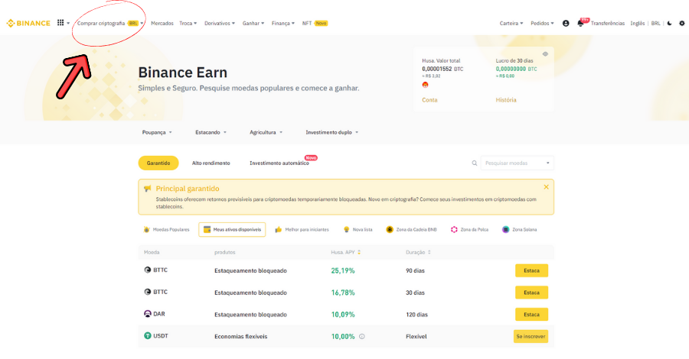Image resolution: width=689 pixels, height=359 pixels.
Task: Focus the Pesquisar moedas search field
Action: click(x=518, y=163)
